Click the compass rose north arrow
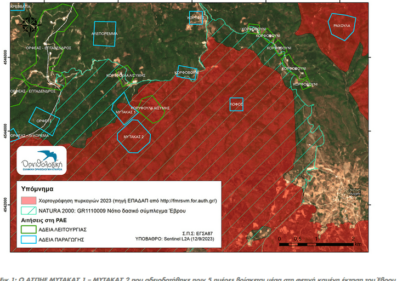This screenshot has height=281, width=397. click(27, 22)
